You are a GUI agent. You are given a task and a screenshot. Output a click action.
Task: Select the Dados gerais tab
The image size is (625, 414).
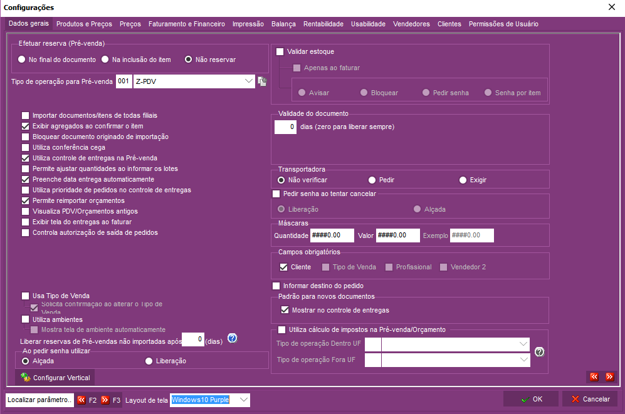point(29,23)
